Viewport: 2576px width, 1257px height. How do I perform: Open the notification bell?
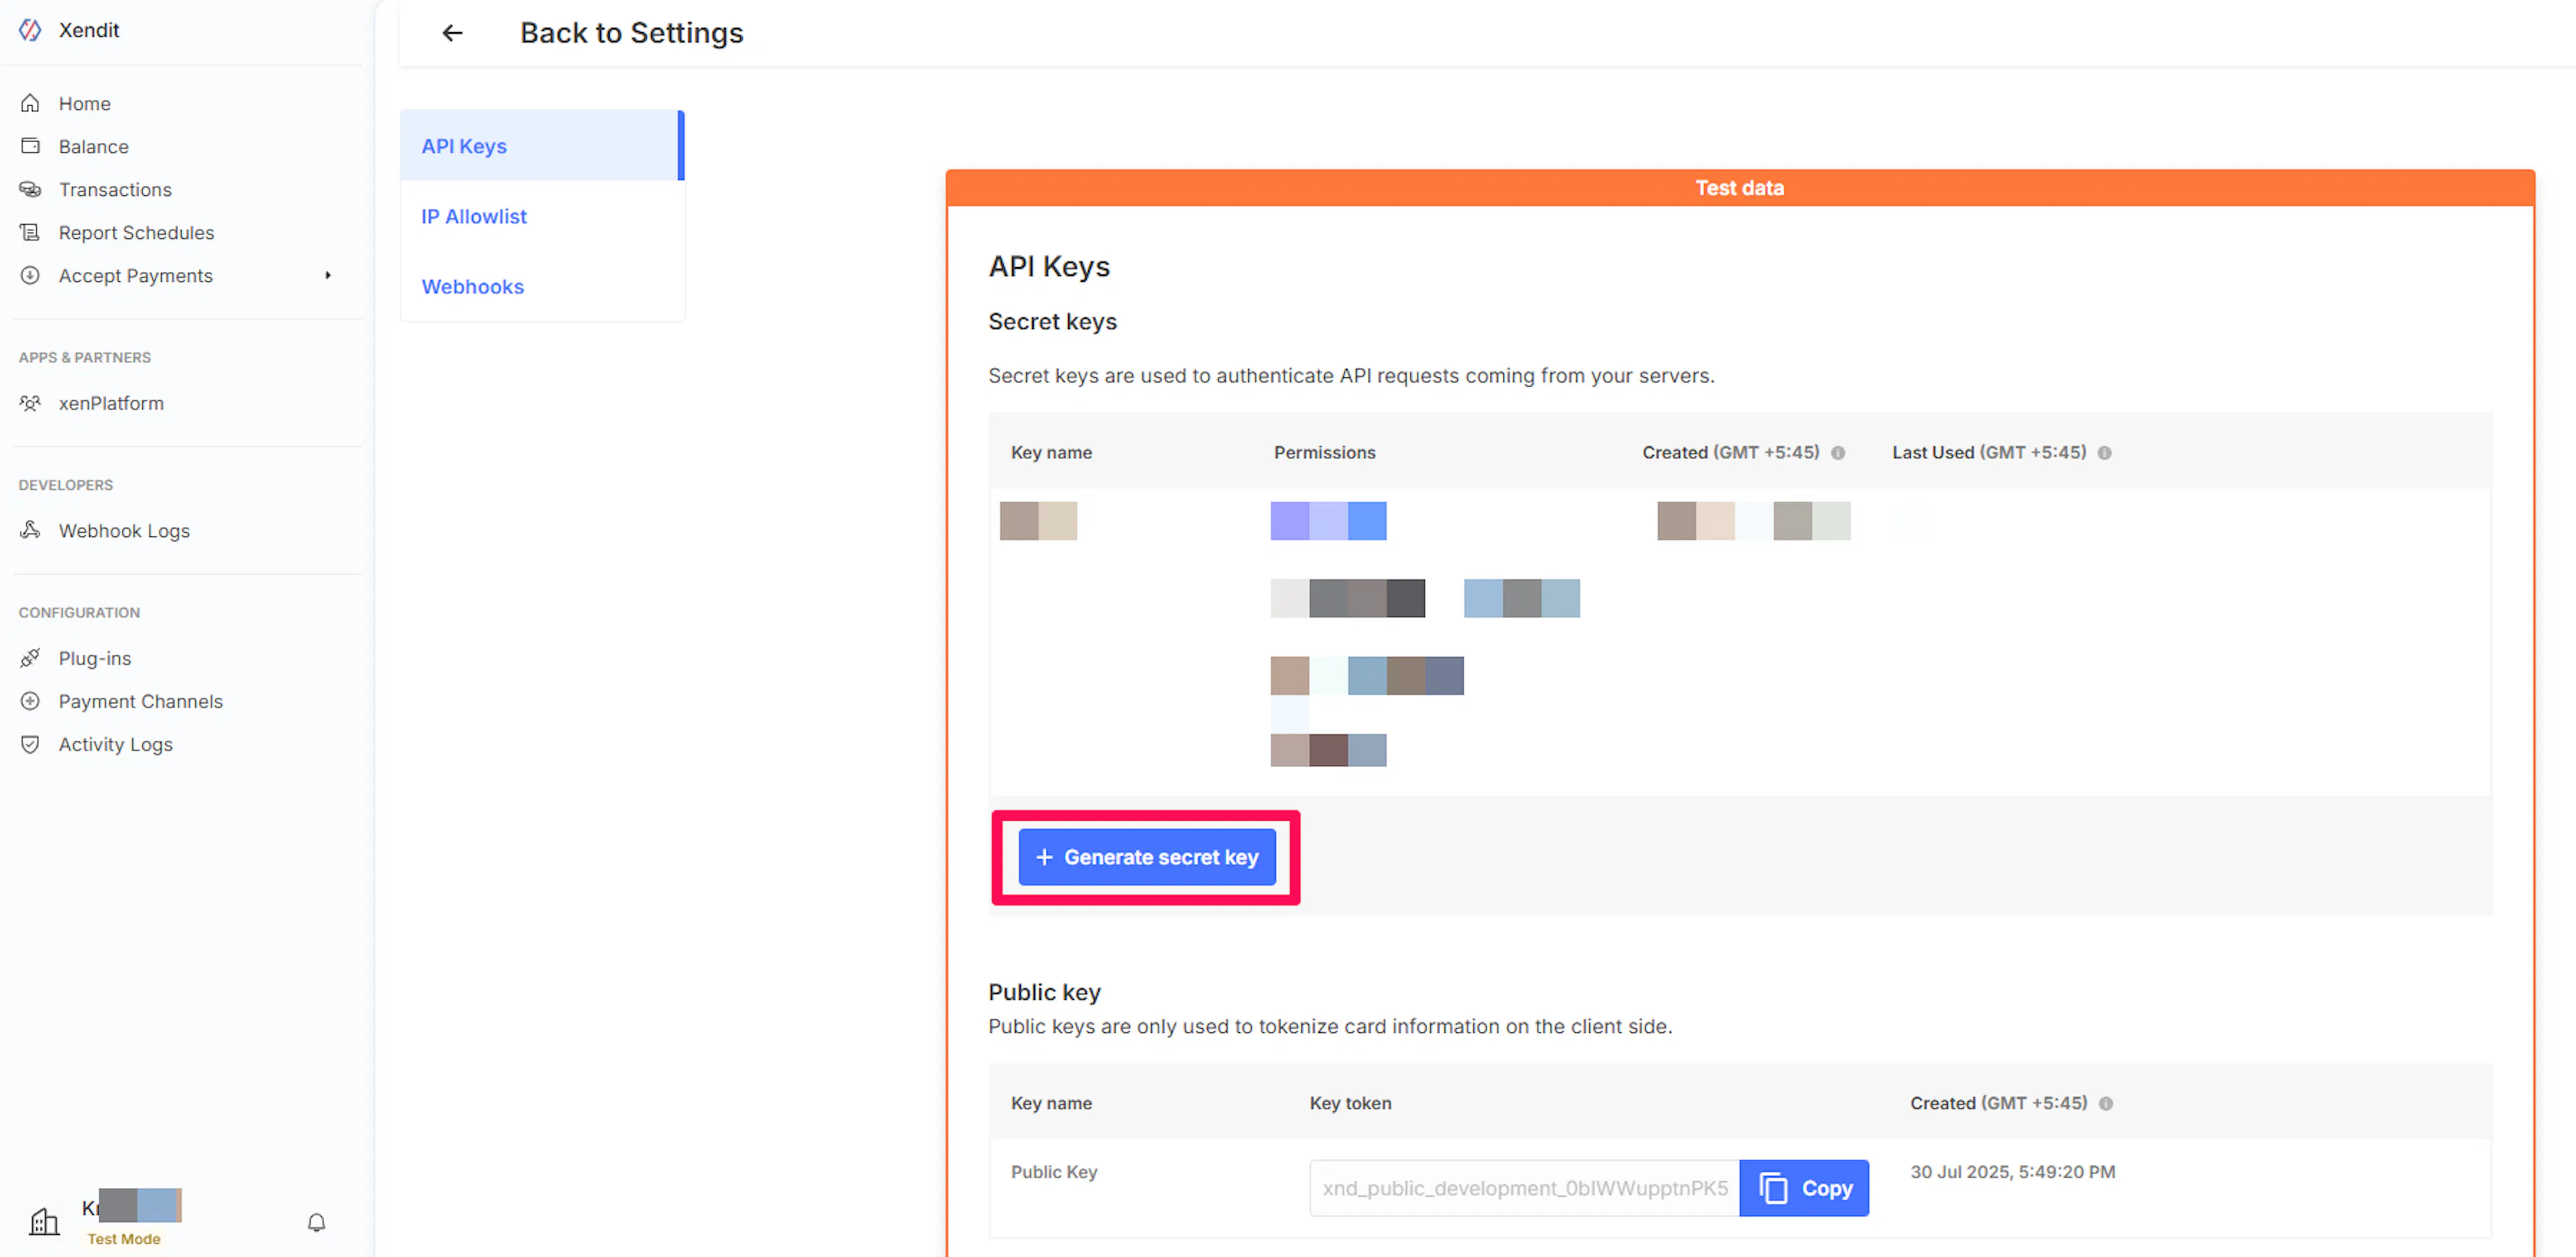tap(316, 1222)
